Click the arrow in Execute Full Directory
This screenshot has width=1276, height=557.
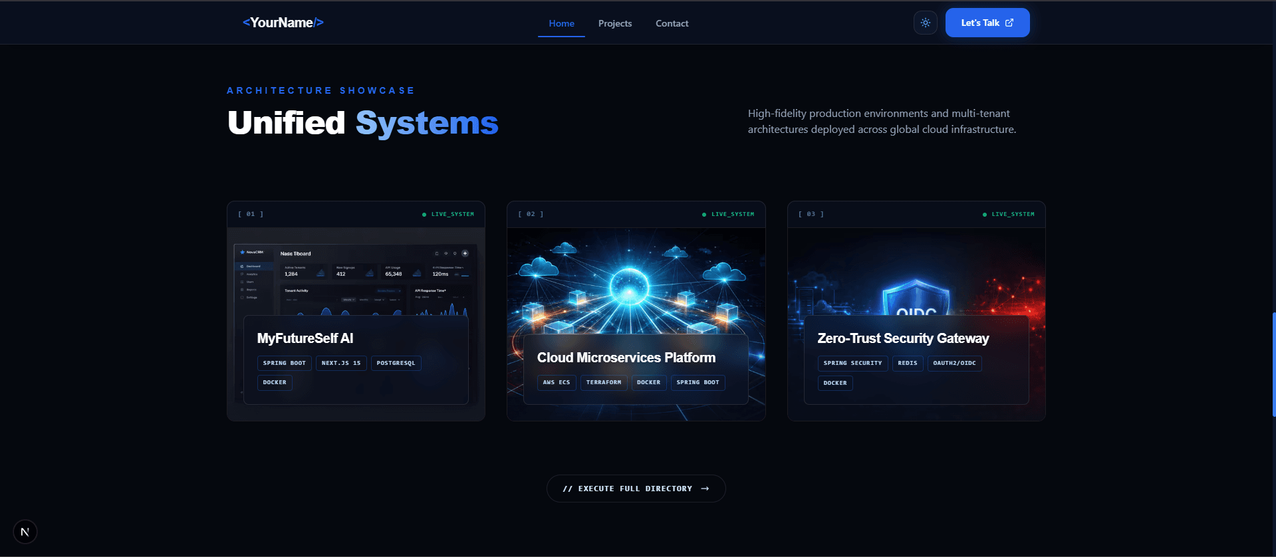click(705, 489)
